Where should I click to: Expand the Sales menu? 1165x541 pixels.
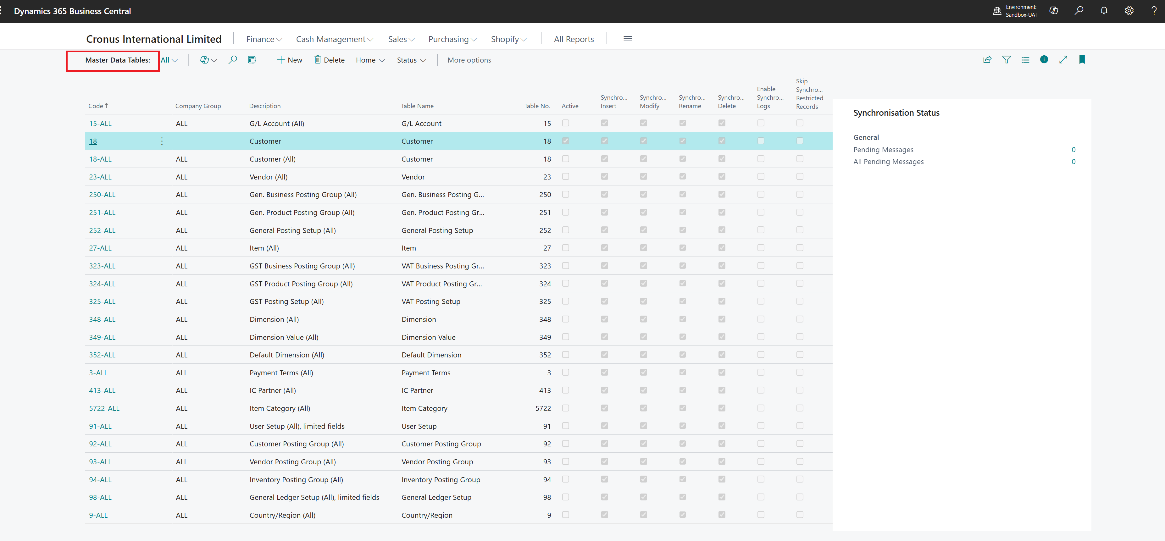tap(401, 39)
